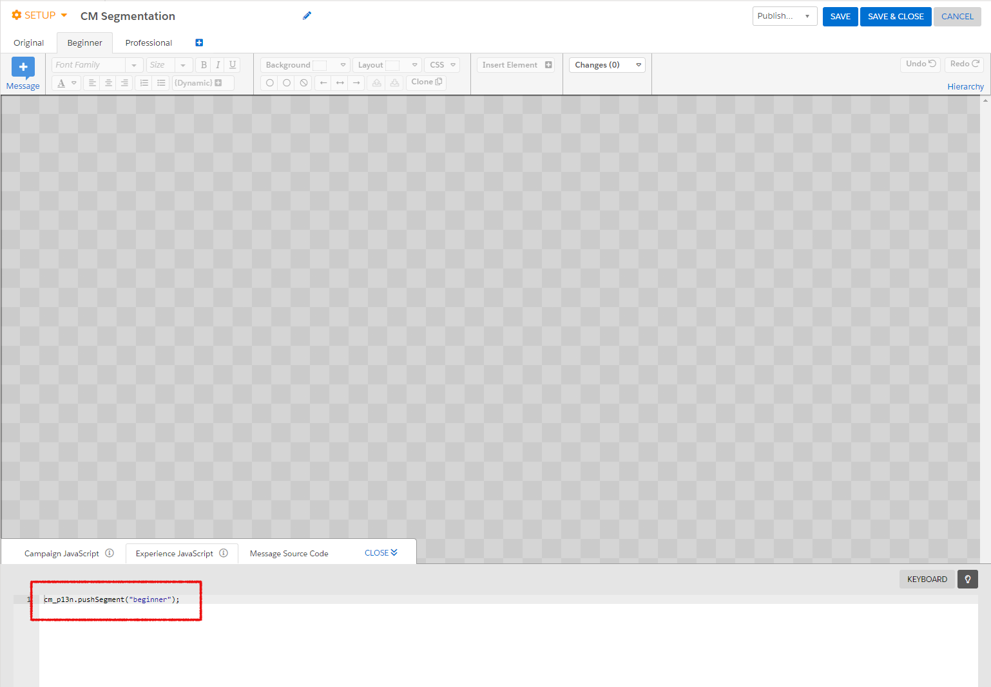Screen dimensions: 991x687
Task: Click the lightbulb hint icon
Action: [967, 579]
